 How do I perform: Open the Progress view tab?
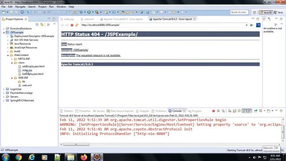[195, 111]
